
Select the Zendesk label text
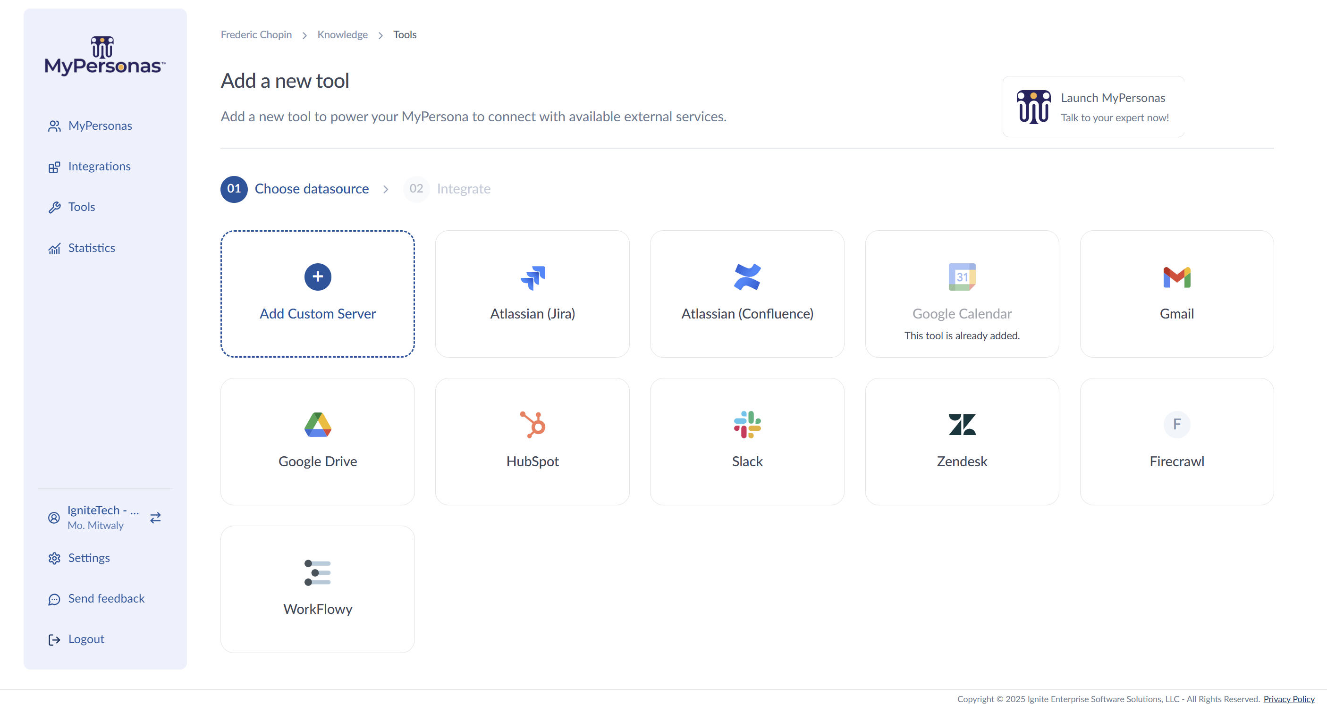pos(962,462)
